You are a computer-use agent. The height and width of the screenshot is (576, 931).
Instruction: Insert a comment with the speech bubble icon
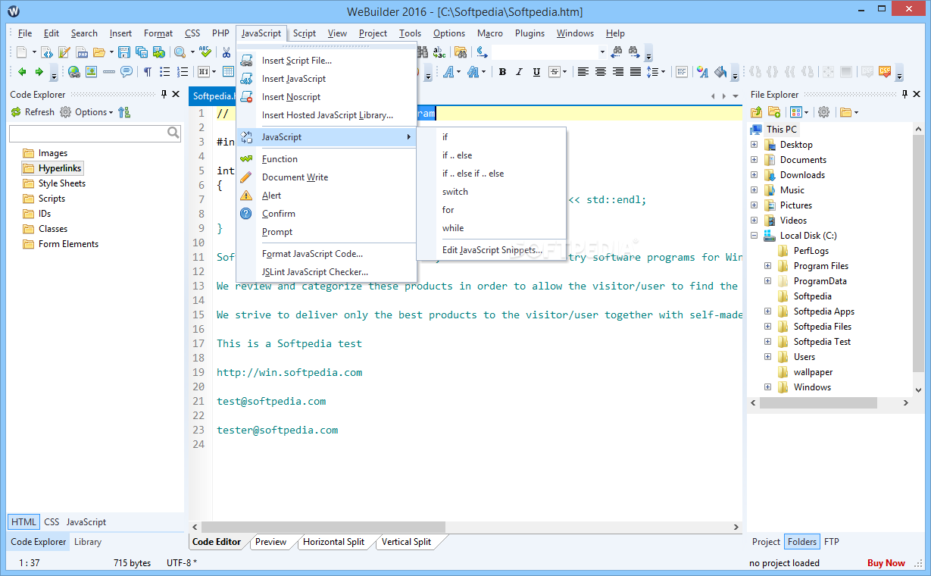[x=127, y=72]
